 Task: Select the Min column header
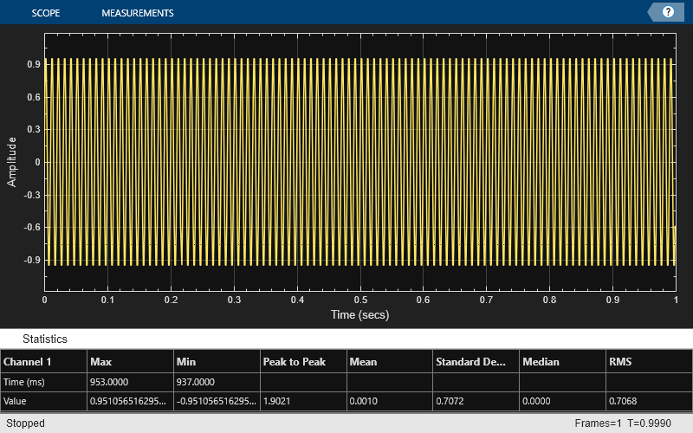pyautogui.click(x=186, y=361)
